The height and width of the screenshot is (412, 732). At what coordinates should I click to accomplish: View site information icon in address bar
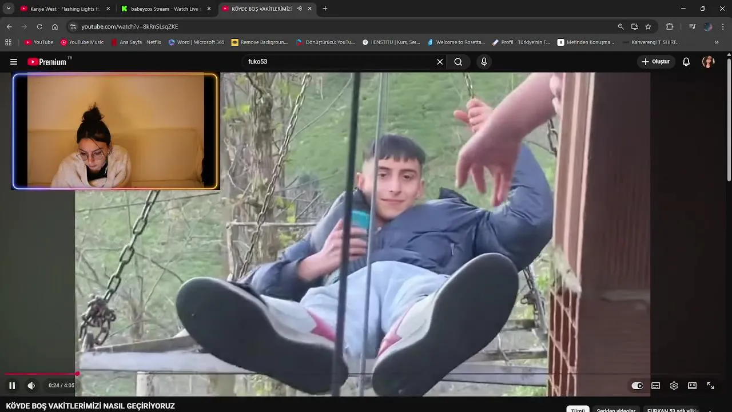point(73,26)
